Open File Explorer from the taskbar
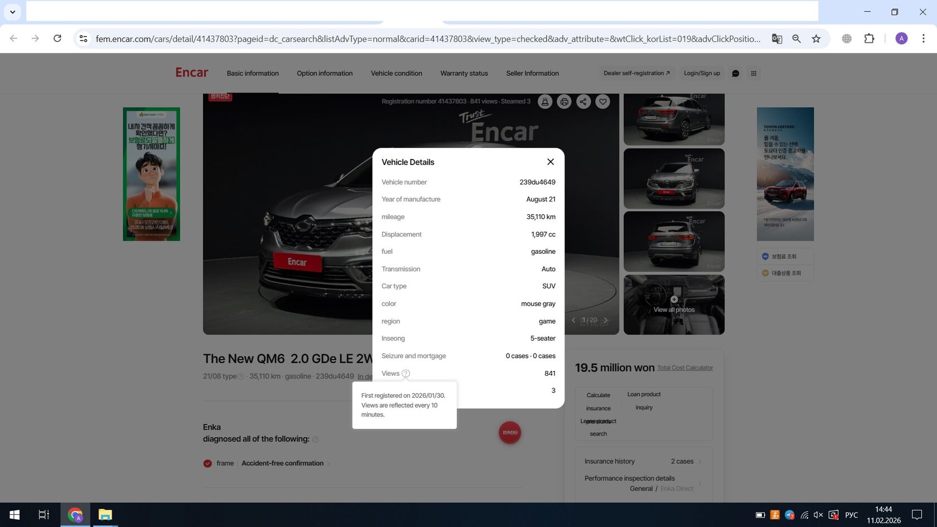 click(x=105, y=515)
